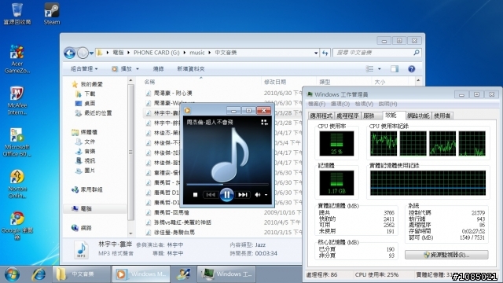This screenshot has height=283, width=503.
Task: Click the Explorer back button
Action: [x=70, y=53]
